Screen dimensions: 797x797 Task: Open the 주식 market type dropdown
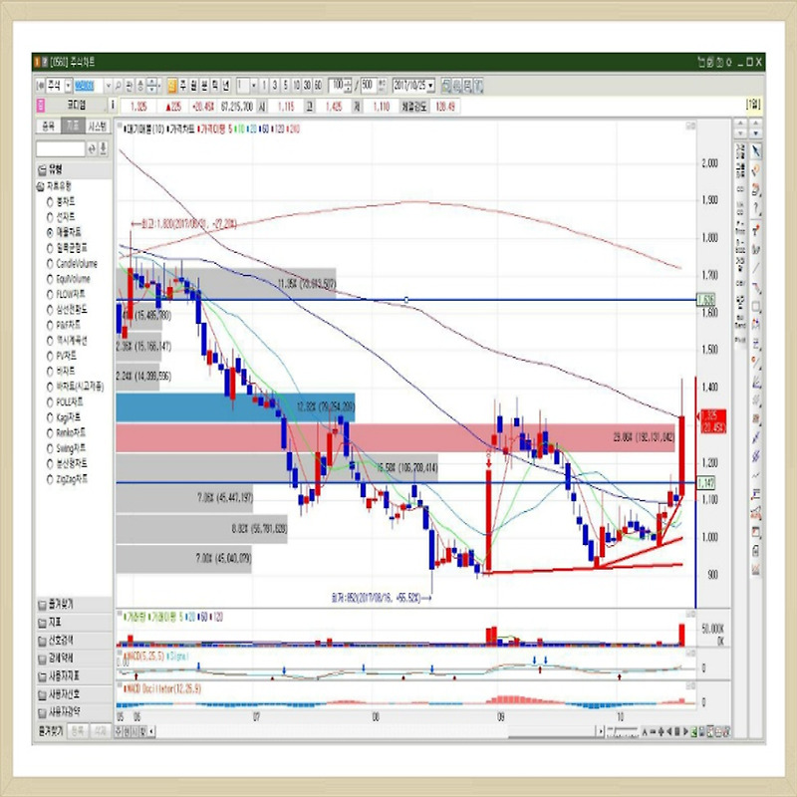point(68,86)
